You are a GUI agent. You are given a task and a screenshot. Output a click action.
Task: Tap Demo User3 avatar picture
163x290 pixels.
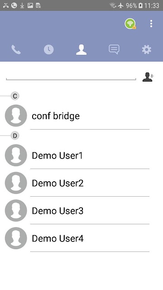click(16, 210)
